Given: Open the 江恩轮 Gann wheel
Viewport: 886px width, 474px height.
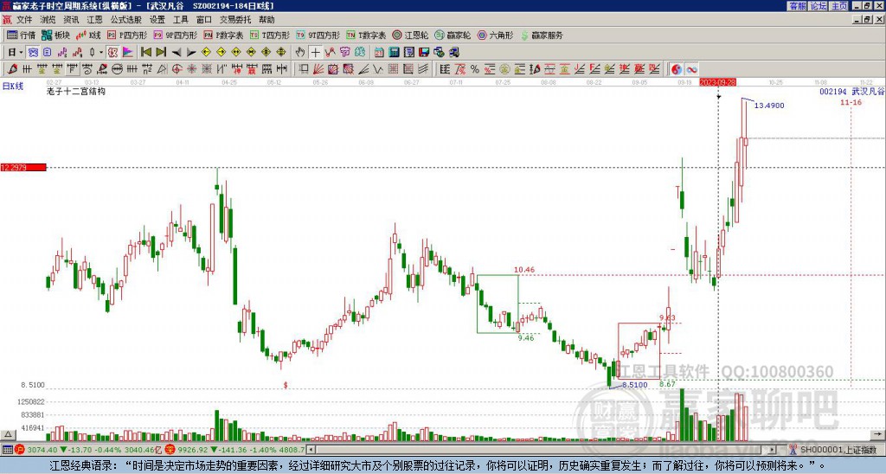Looking at the screenshot, I should [x=410, y=35].
